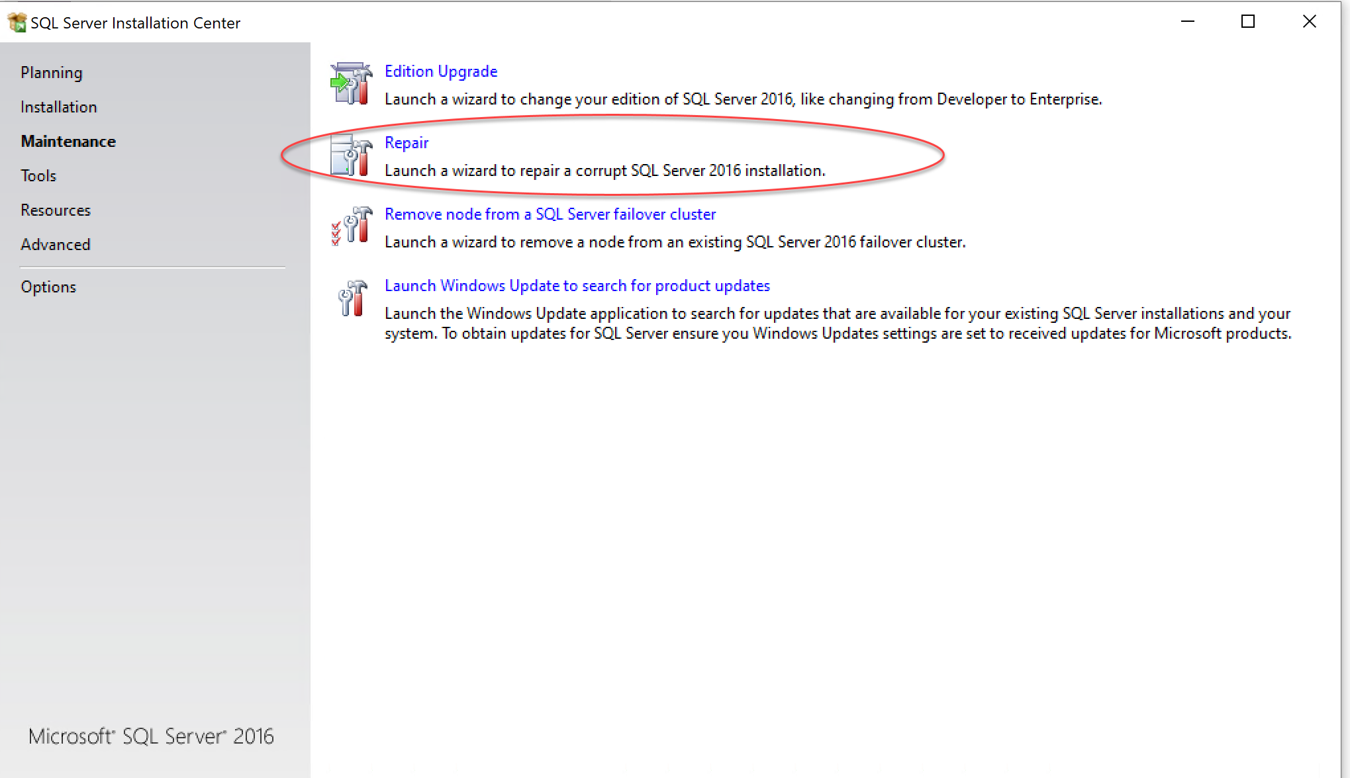Click the Repair link
The height and width of the screenshot is (778, 1350).
tap(407, 142)
